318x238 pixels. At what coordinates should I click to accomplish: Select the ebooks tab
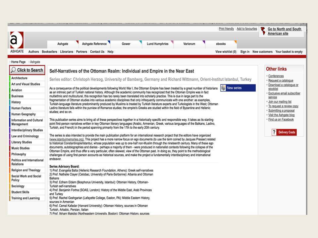(221, 44)
